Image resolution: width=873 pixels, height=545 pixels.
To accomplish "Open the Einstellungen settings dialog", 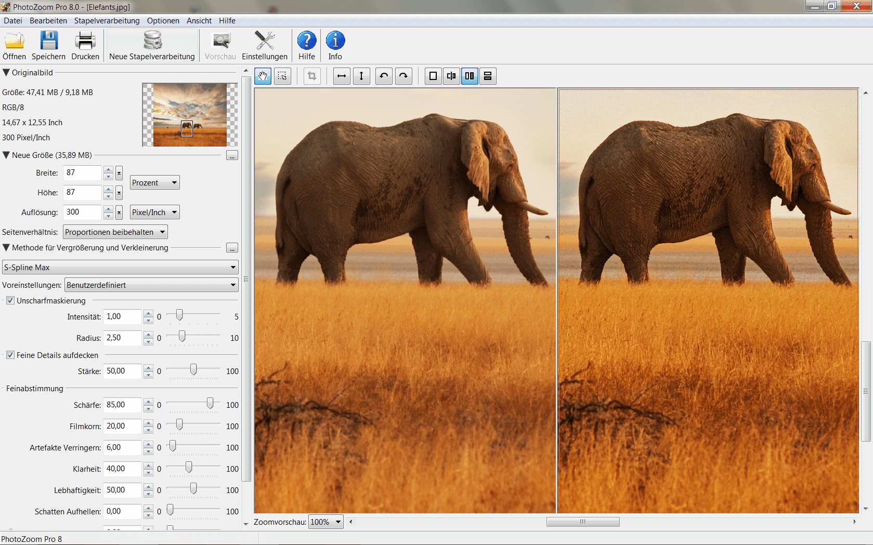I will coord(265,45).
